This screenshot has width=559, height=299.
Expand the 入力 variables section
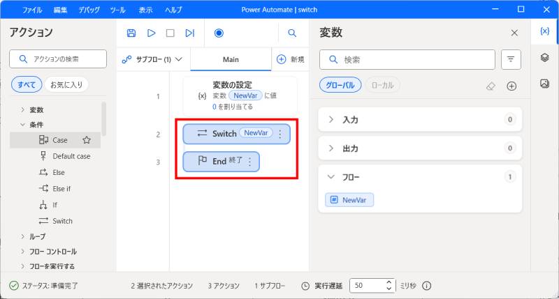(x=331, y=120)
